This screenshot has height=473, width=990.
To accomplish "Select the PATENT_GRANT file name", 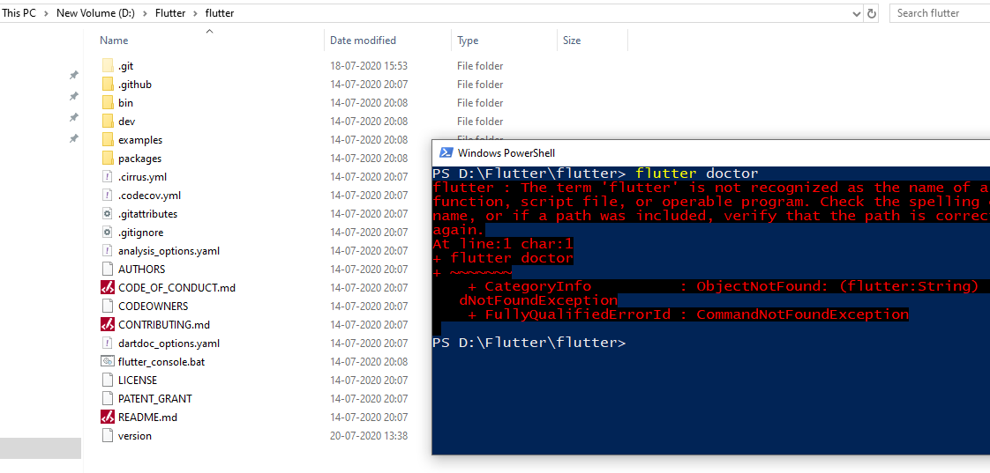I will click(154, 399).
